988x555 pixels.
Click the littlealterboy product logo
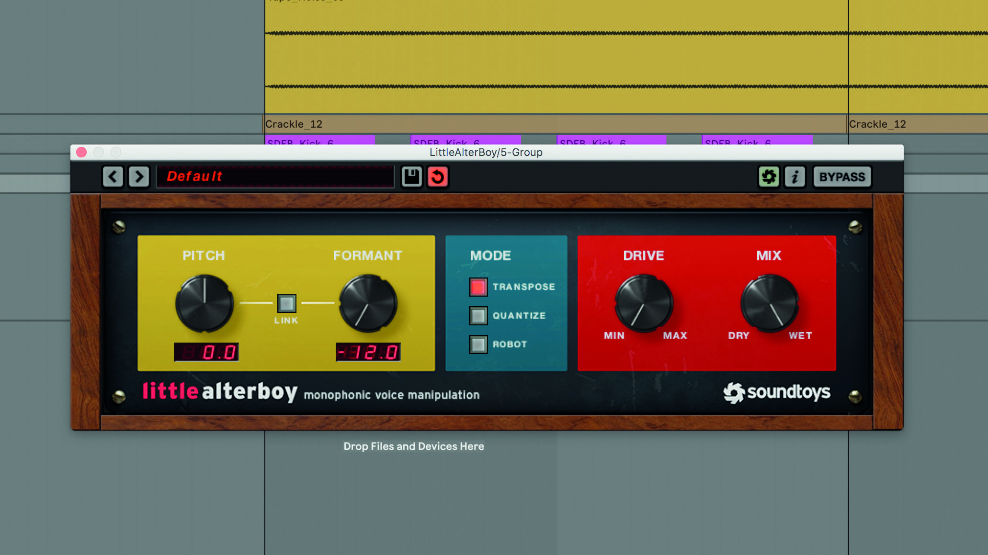[x=220, y=392]
